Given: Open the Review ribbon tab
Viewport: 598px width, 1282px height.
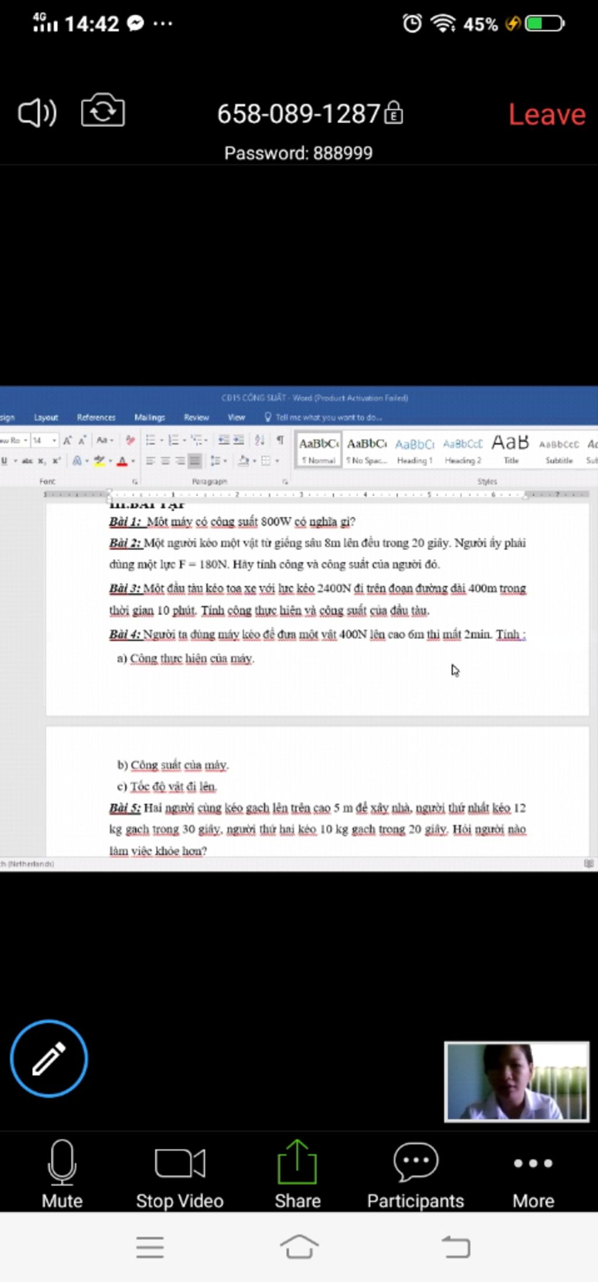Looking at the screenshot, I should coord(196,417).
